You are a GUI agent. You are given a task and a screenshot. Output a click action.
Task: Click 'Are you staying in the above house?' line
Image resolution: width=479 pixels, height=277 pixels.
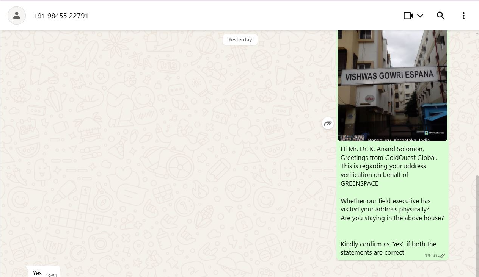tap(392, 218)
